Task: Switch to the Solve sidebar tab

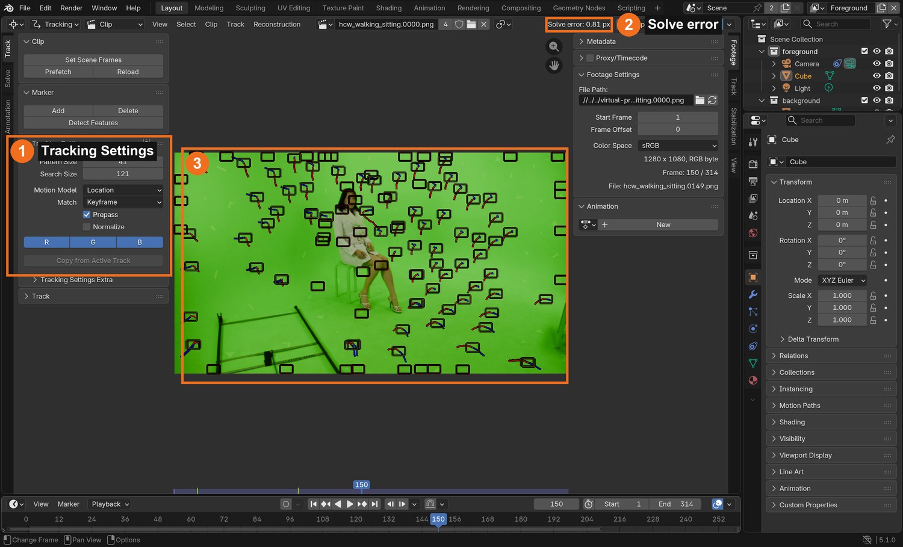Action: 8,78
